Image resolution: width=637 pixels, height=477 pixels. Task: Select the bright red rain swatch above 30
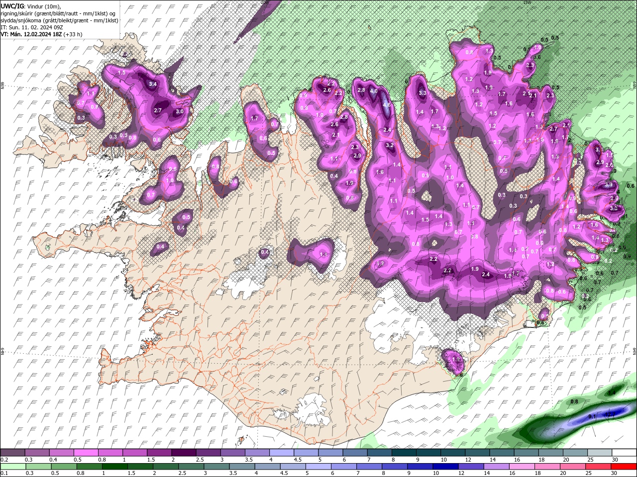[x=623, y=467]
